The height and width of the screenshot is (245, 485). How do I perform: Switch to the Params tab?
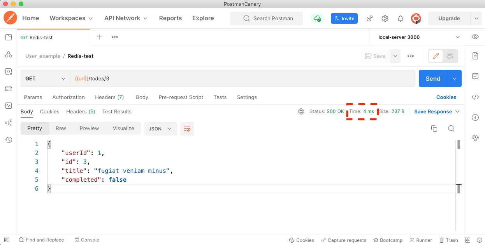(x=33, y=97)
